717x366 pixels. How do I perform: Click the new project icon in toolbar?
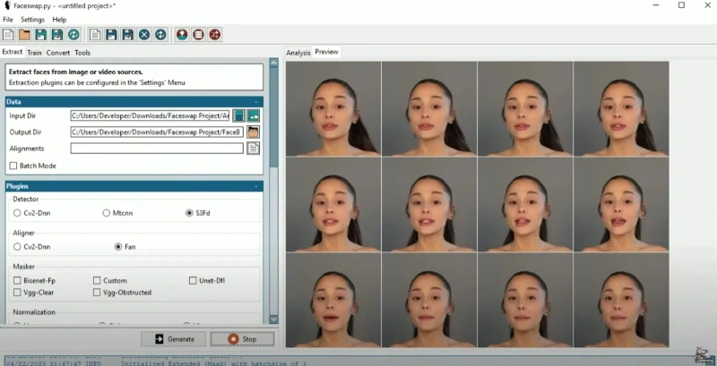(8, 35)
